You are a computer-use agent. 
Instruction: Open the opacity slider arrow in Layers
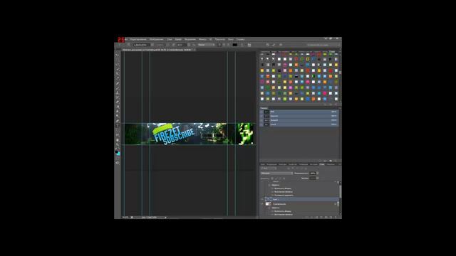317,174
